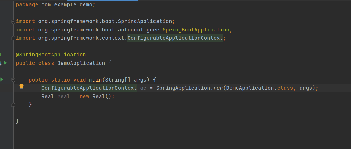Click the main method name
Image resolution: width=351 pixels, height=149 pixels.
pos(95,80)
